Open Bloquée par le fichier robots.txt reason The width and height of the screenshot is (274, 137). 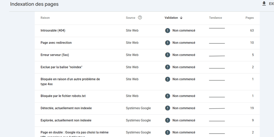tap(63, 96)
